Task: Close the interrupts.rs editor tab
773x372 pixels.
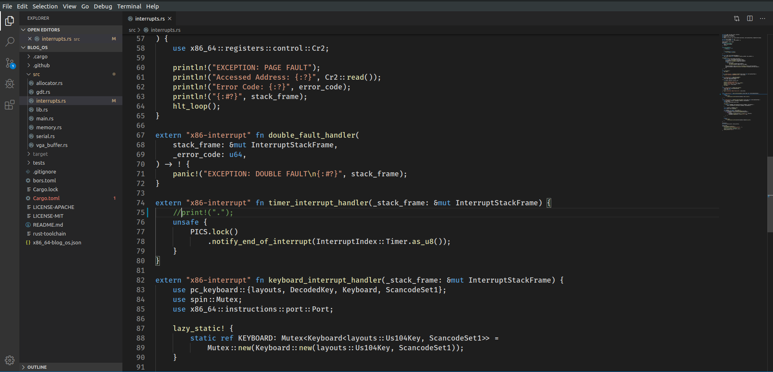Action: (170, 19)
